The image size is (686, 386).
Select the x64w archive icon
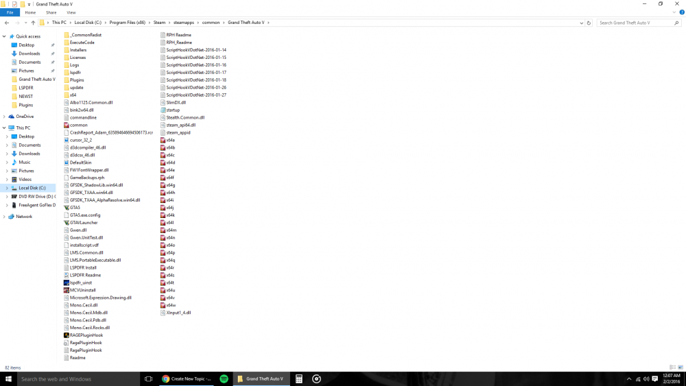click(163, 305)
